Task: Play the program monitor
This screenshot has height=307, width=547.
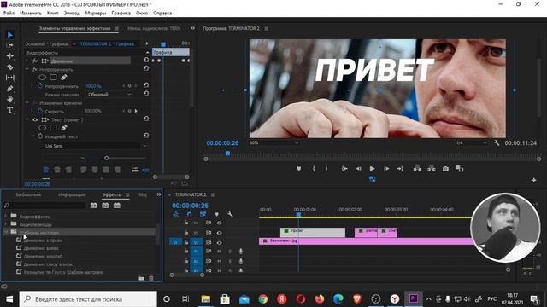Action: [373, 169]
